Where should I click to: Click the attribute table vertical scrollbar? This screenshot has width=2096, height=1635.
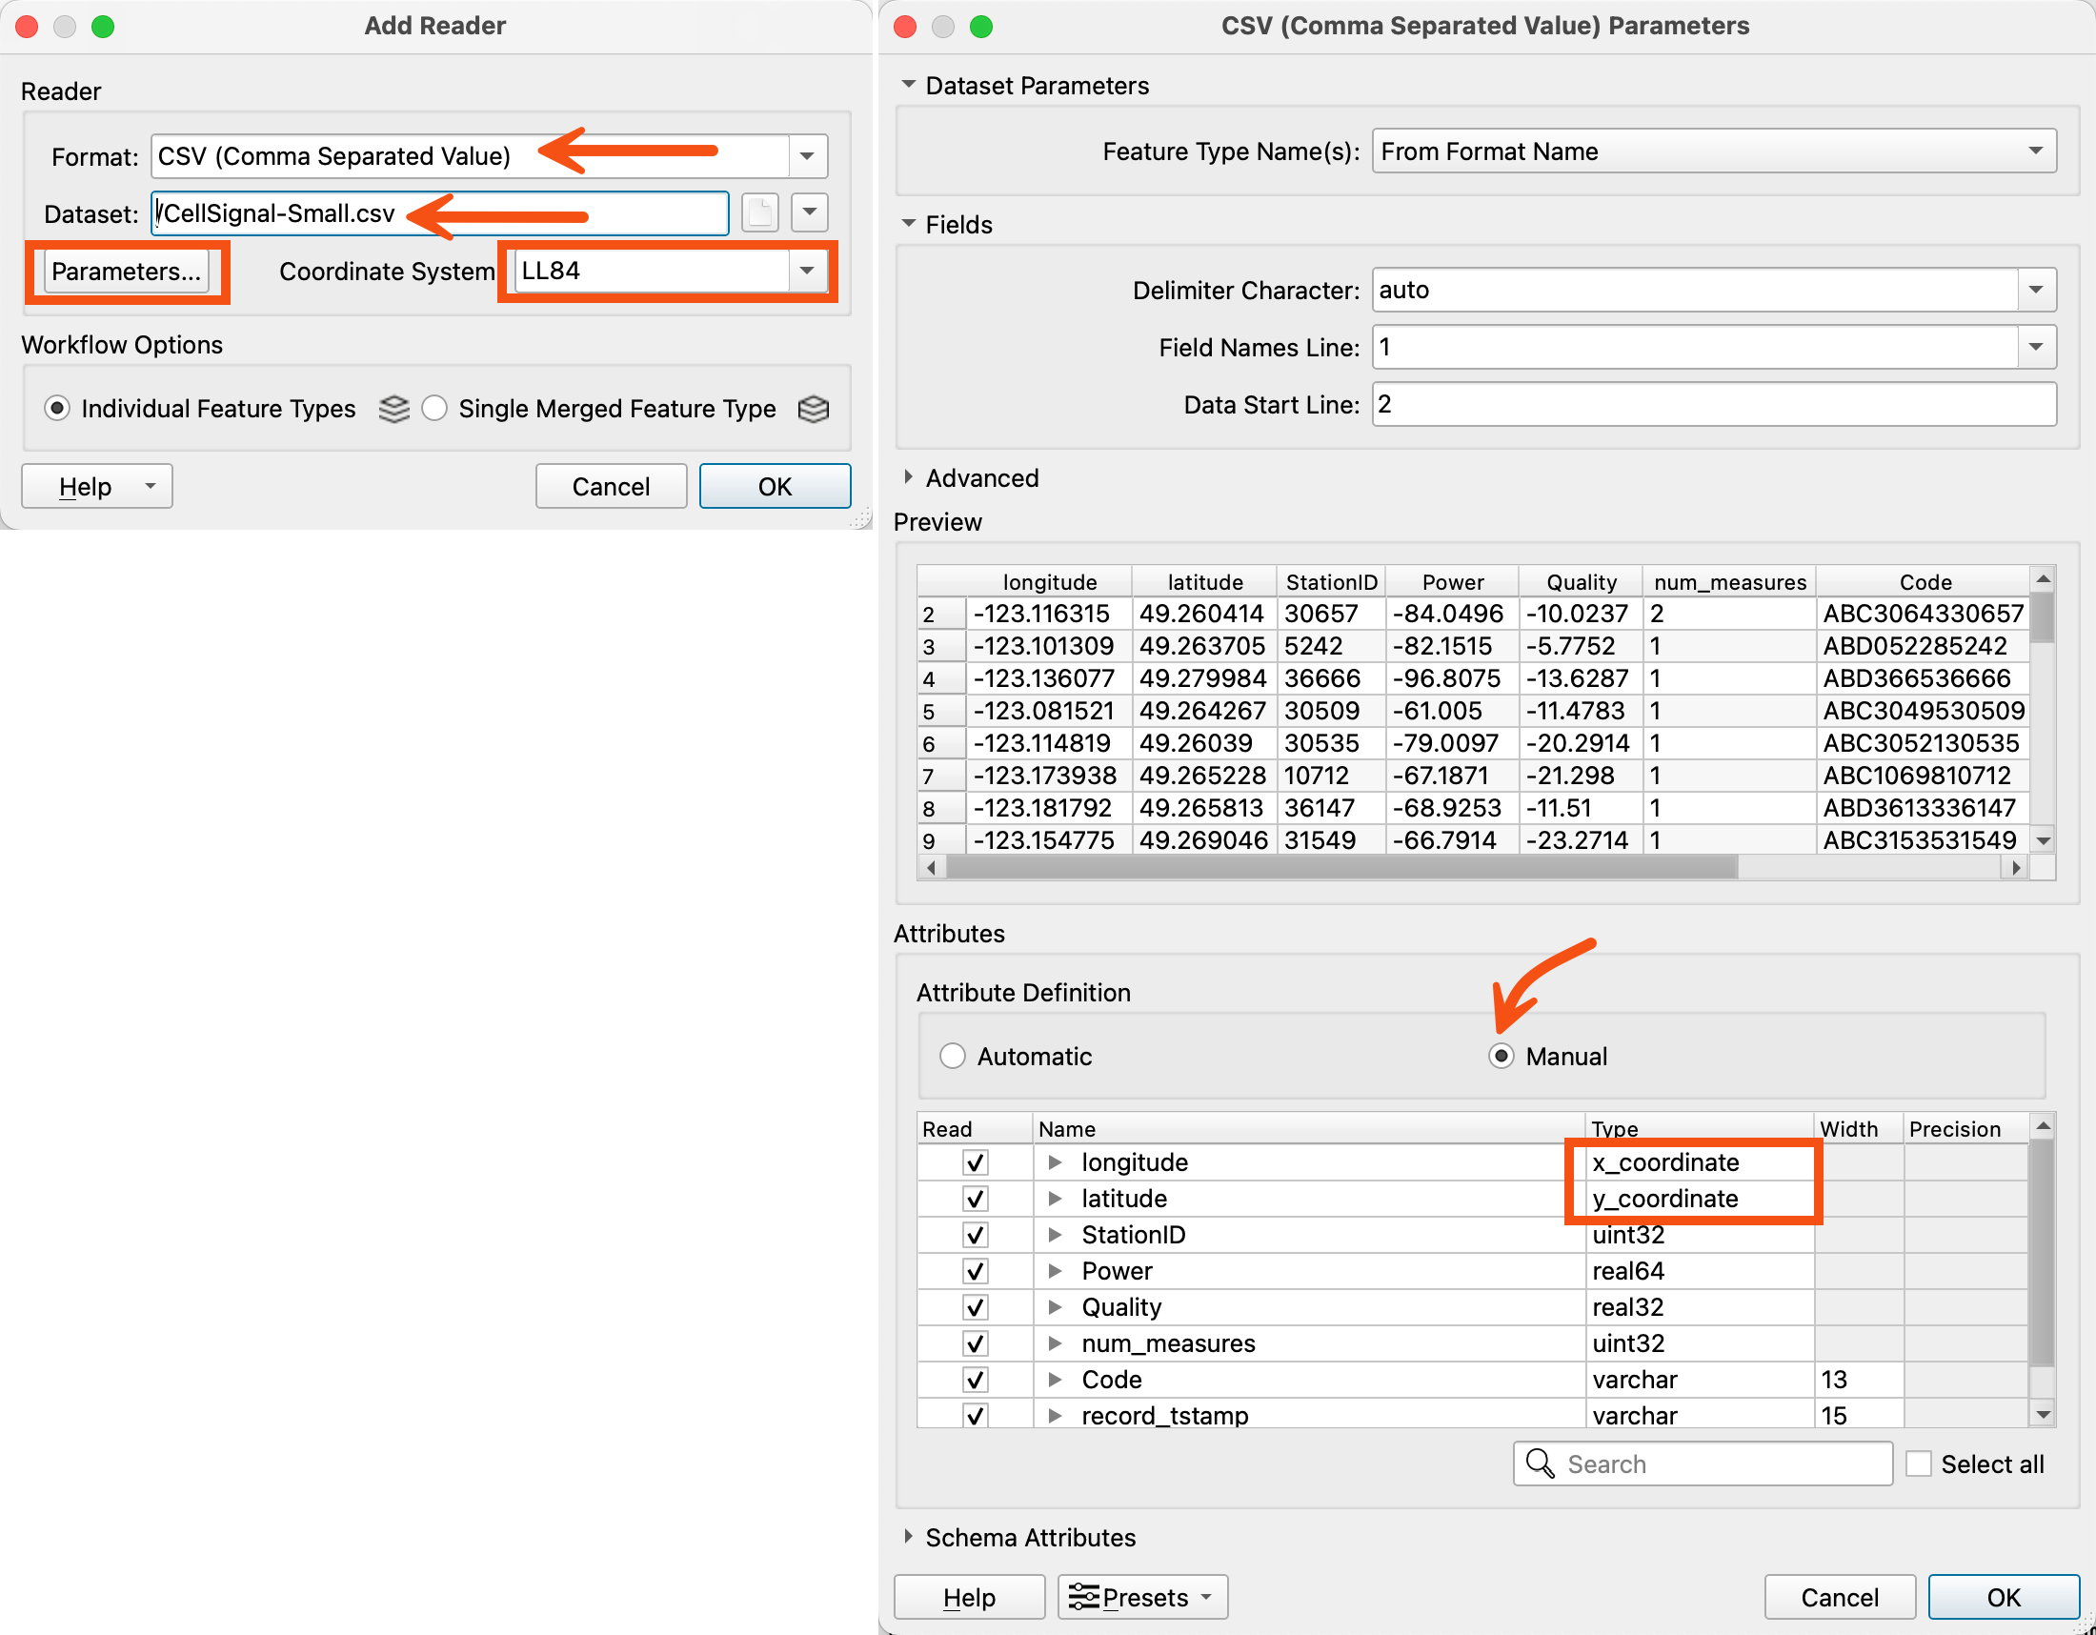[x=2044, y=1252]
